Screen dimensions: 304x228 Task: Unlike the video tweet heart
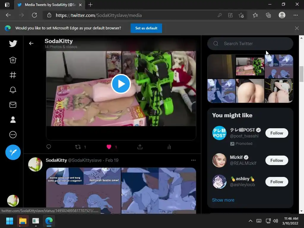coord(109,147)
